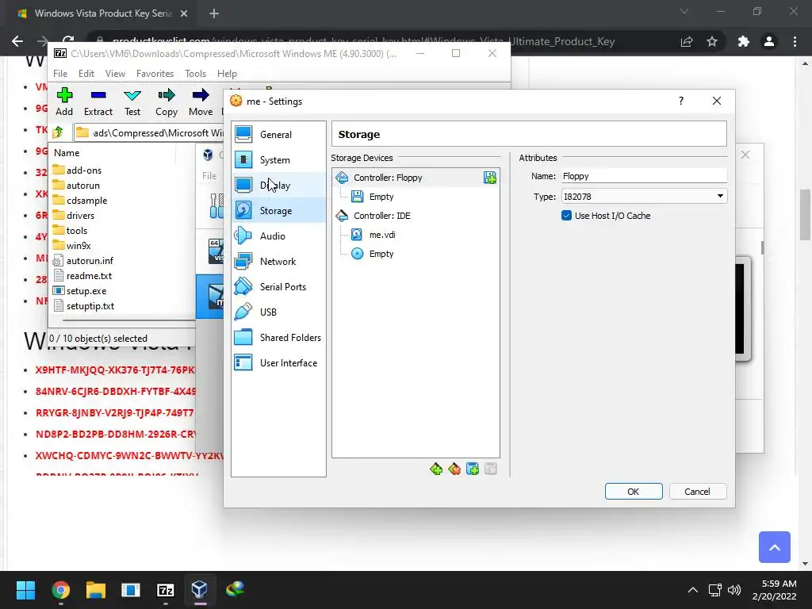Open Display settings category
This screenshot has width=812, height=609.
[x=278, y=186]
